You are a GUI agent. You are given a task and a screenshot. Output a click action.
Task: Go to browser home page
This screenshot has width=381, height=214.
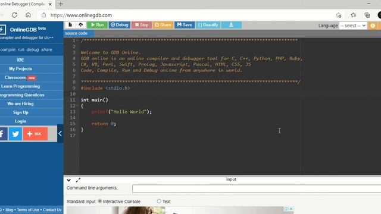[x=28, y=15]
